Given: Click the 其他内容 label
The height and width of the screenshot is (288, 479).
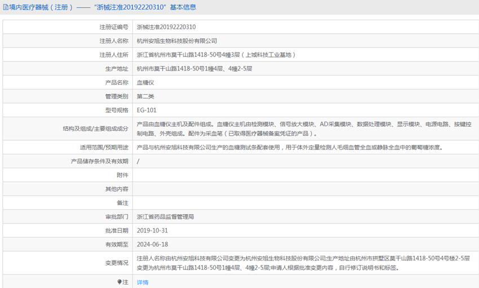Looking at the screenshot, I should click(117, 189).
